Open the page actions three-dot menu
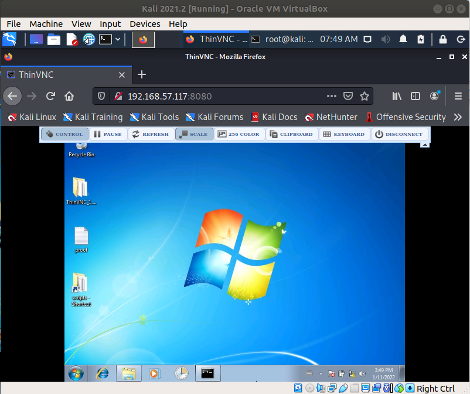This screenshot has height=394, width=470. pyautogui.click(x=332, y=96)
